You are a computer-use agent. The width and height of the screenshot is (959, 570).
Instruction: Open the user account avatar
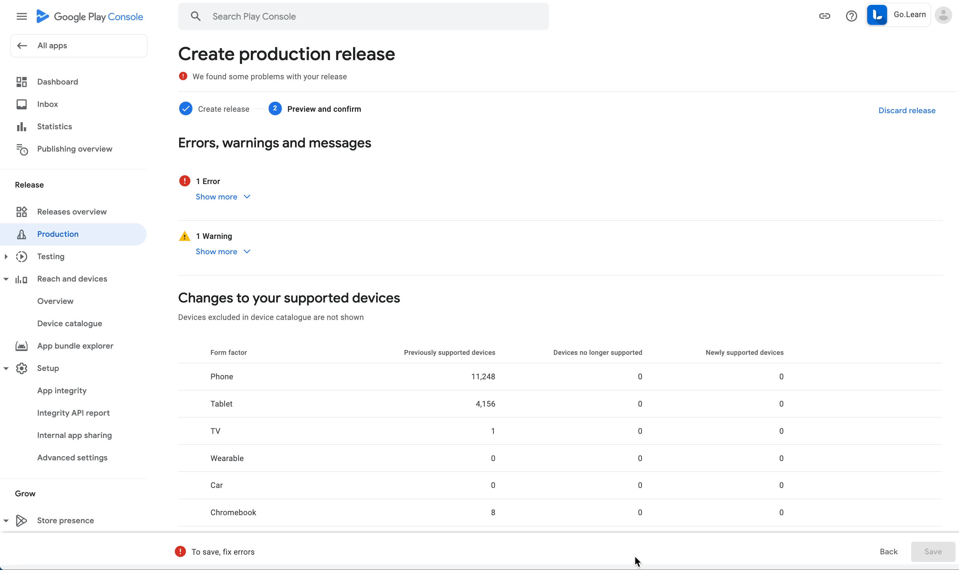tap(943, 15)
